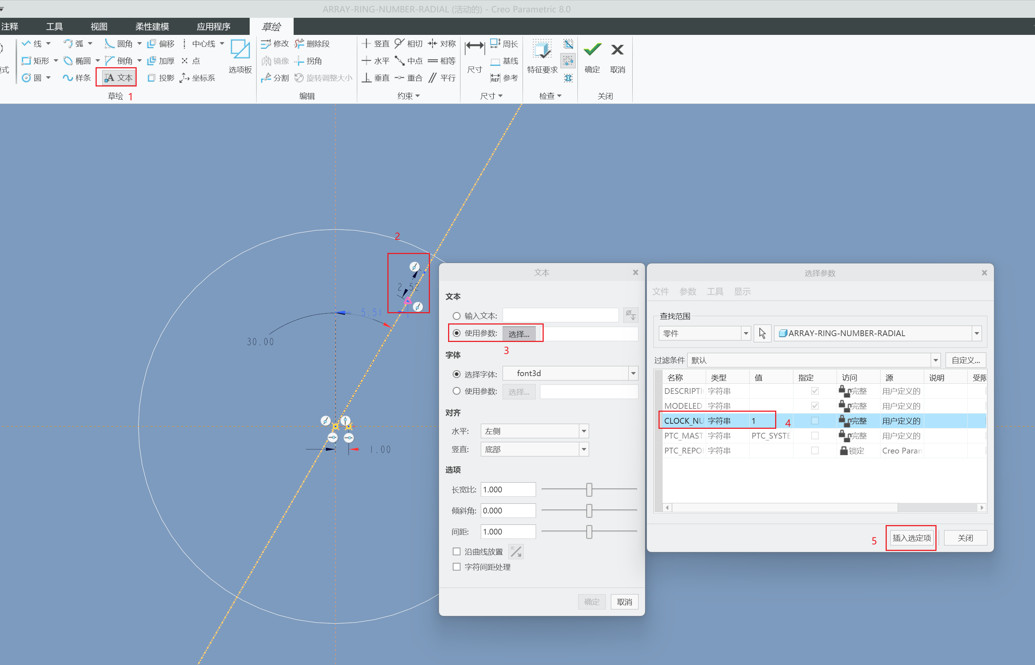Open the 应用程序 ribbon tab

[213, 26]
